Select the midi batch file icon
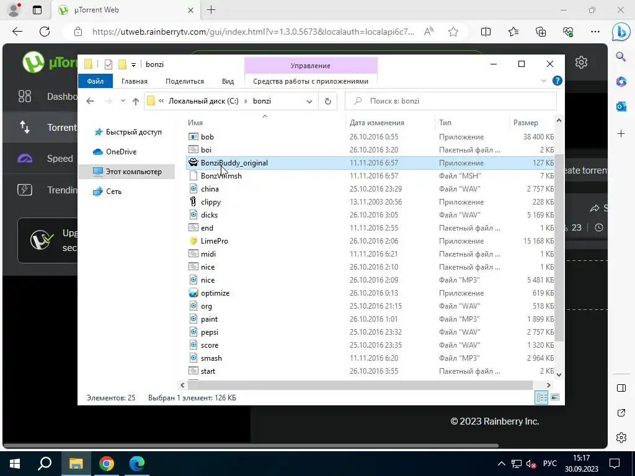The height and width of the screenshot is (476, 635). click(193, 253)
